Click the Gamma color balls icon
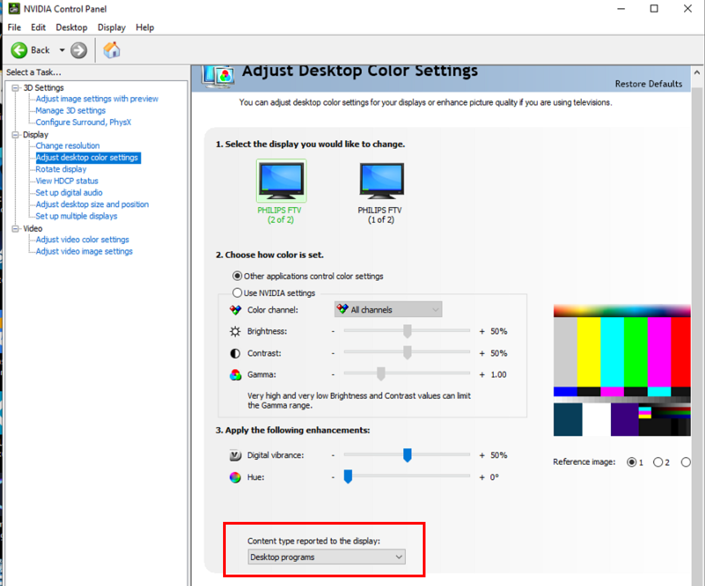The height and width of the screenshot is (586, 705). click(235, 375)
